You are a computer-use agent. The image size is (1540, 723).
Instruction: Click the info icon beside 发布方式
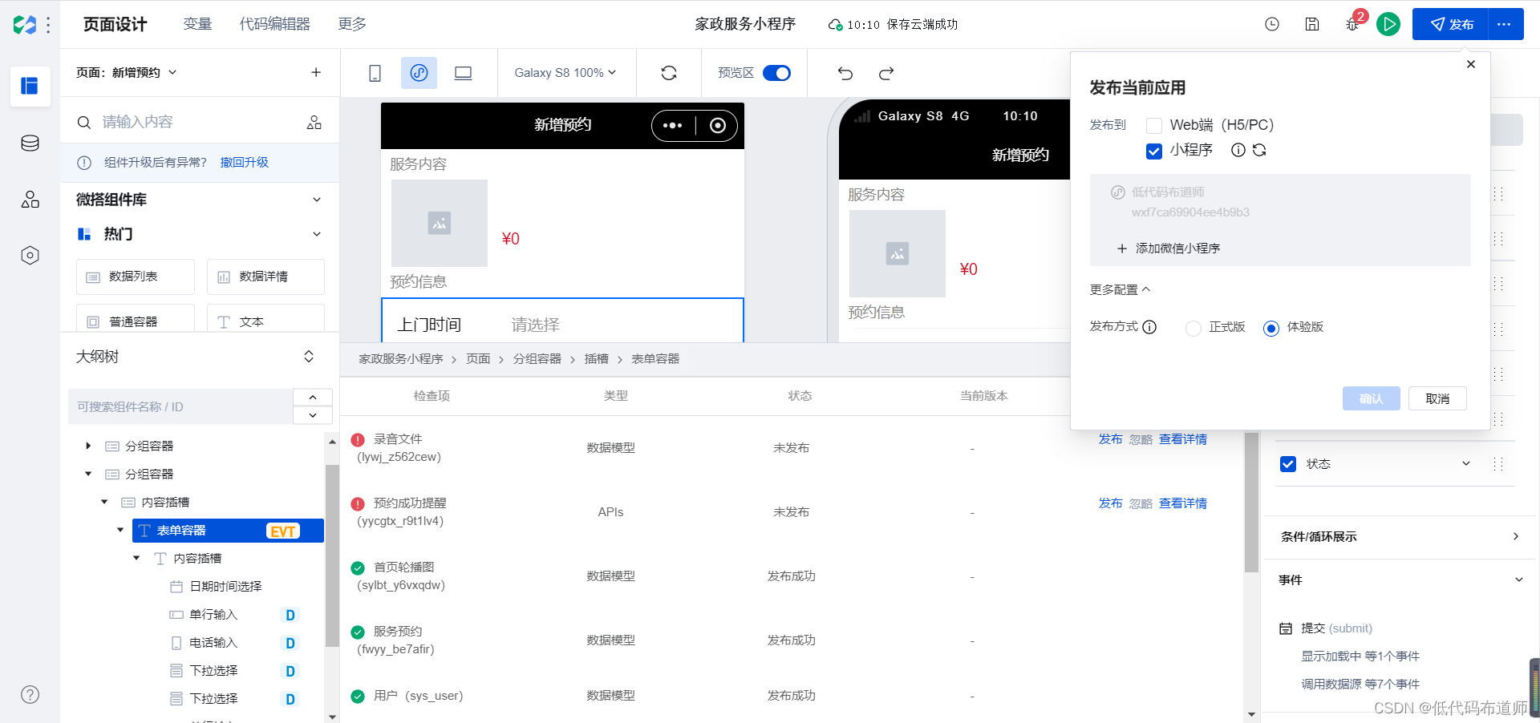click(x=1149, y=327)
